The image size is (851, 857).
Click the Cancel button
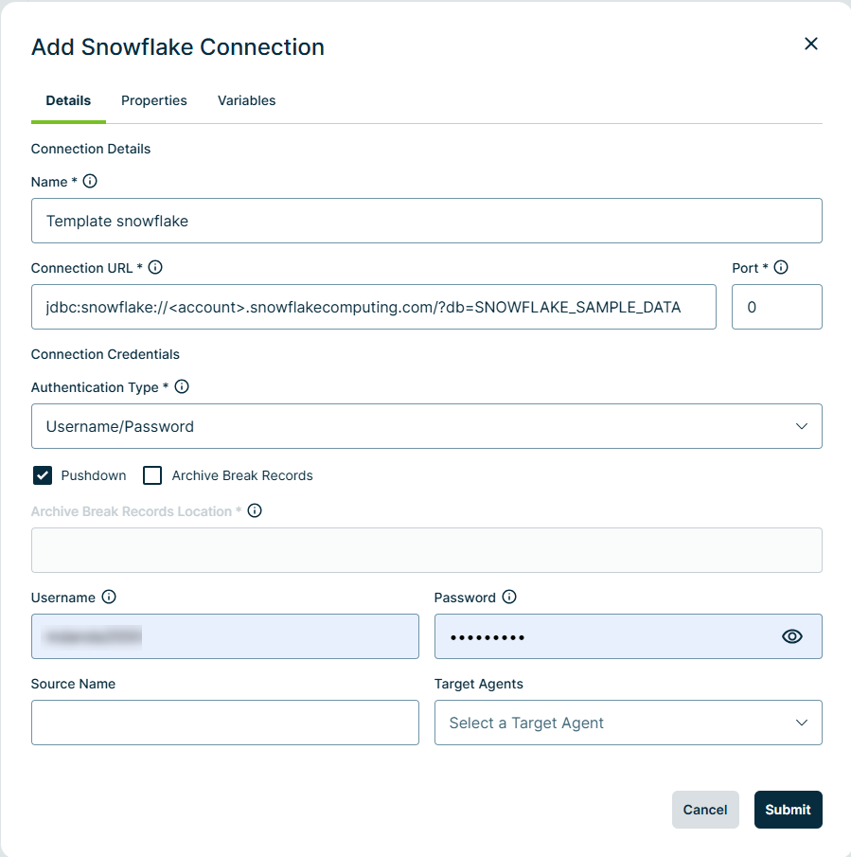705,810
